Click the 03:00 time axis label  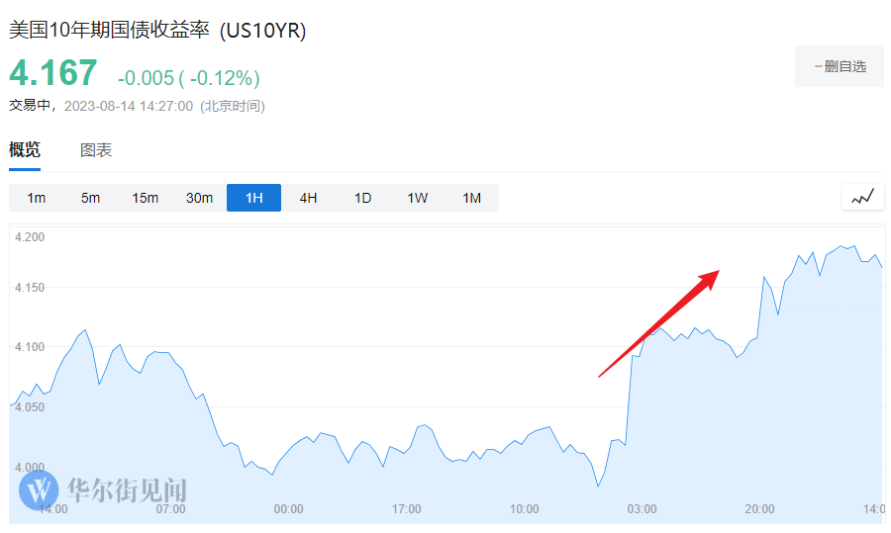pyautogui.click(x=642, y=509)
